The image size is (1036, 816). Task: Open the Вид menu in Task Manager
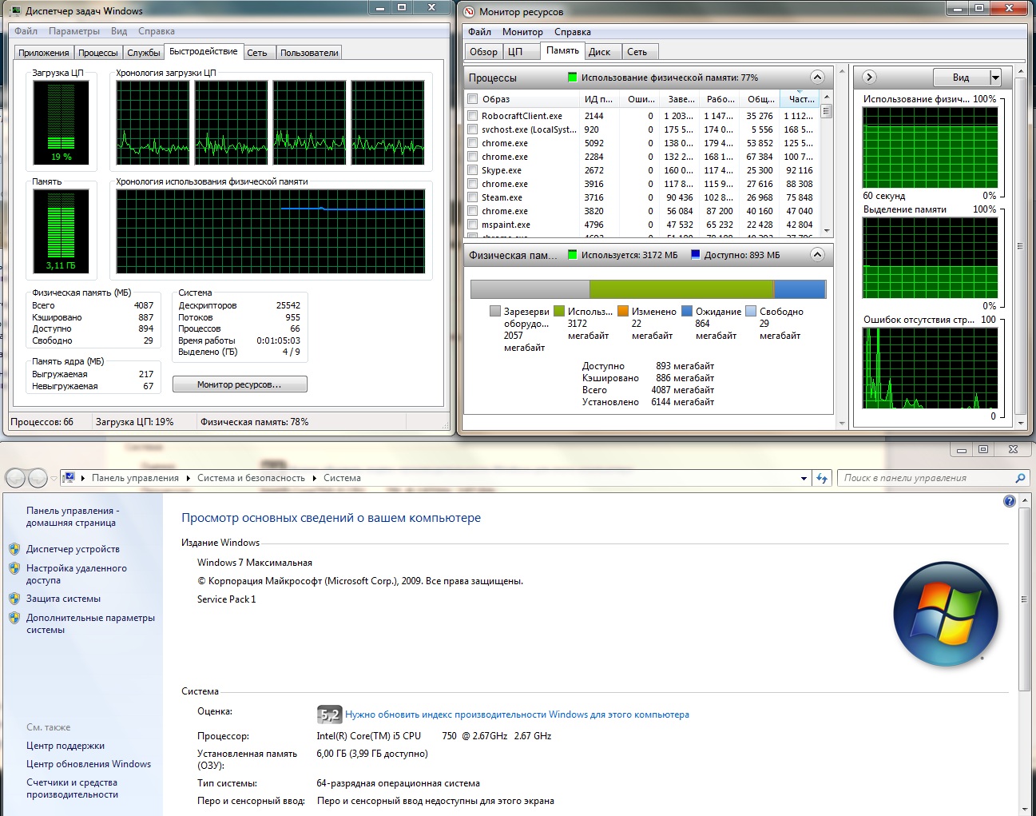tap(119, 31)
